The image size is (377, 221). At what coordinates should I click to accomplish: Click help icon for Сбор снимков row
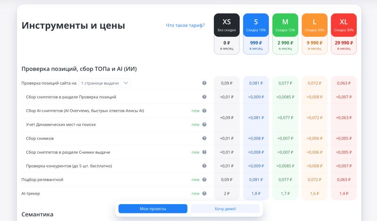[x=204, y=138]
